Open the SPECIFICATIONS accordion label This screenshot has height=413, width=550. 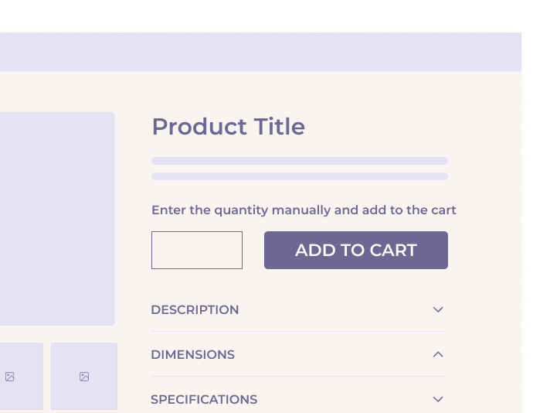point(204,399)
